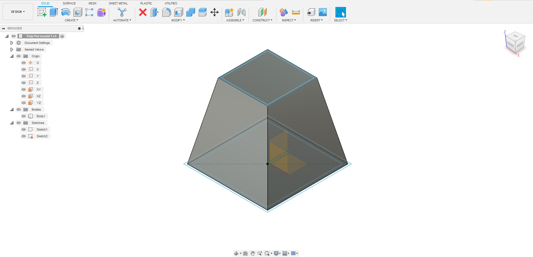Select the SOLID tab
The height and width of the screenshot is (257, 533).
pyautogui.click(x=45, y=3)
